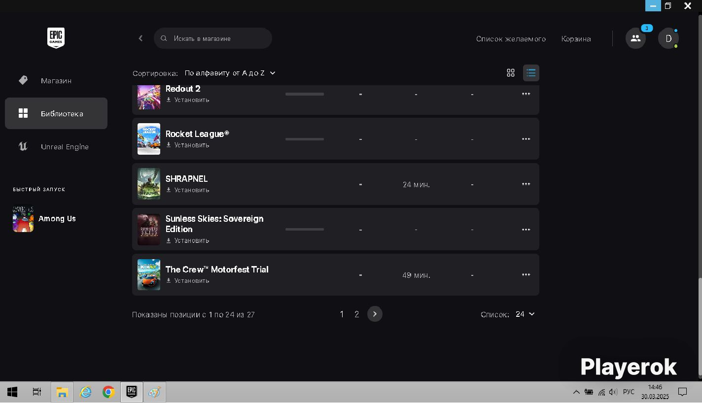Open more options for SHRAPNEL

(x=526, y=184)
